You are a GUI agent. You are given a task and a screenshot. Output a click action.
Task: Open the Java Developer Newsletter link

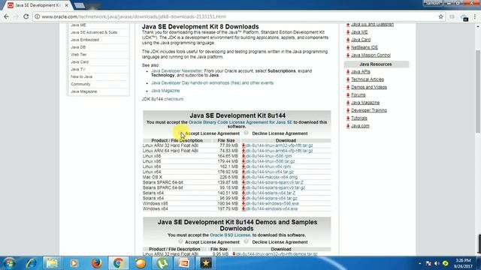coord(177,70)
